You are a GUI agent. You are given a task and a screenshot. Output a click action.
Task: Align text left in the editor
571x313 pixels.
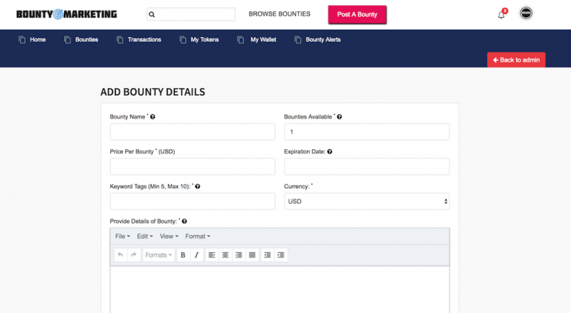pyautogui.click(x=212, y=255)
